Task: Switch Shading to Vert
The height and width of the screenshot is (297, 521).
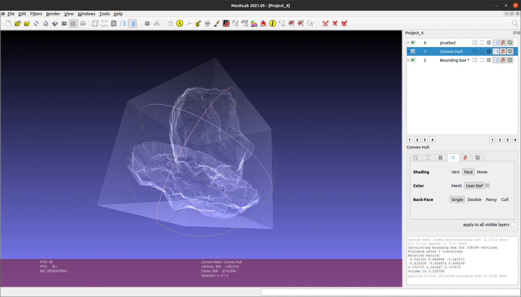Action: tap(455, 172)
